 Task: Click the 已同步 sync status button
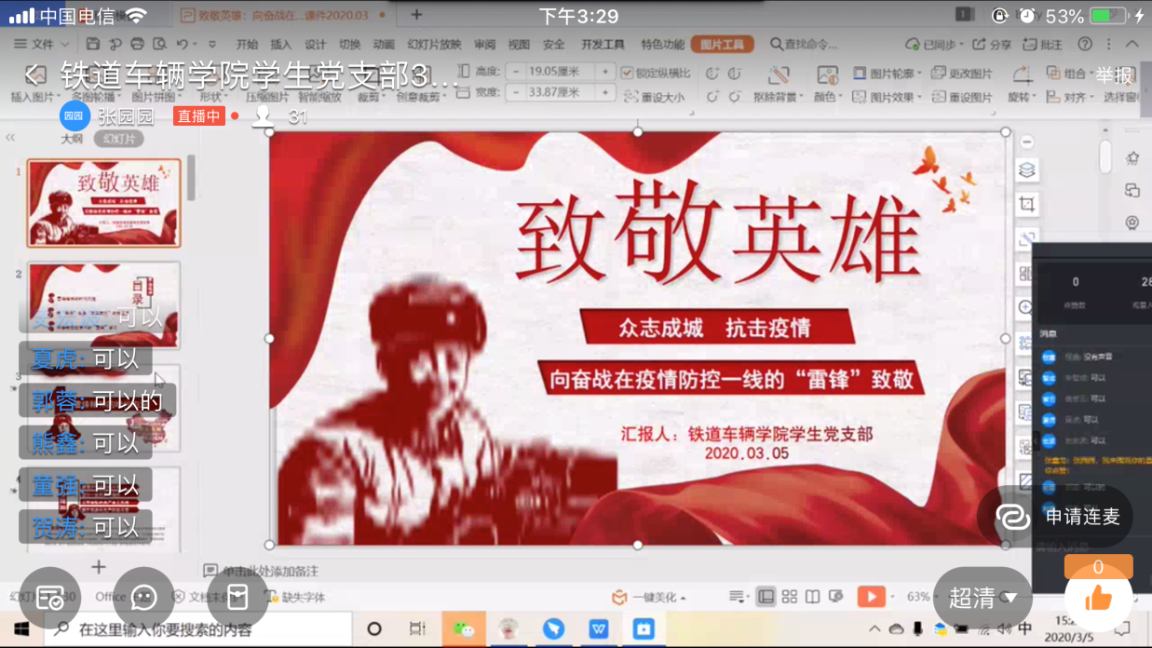coord(933,44)
